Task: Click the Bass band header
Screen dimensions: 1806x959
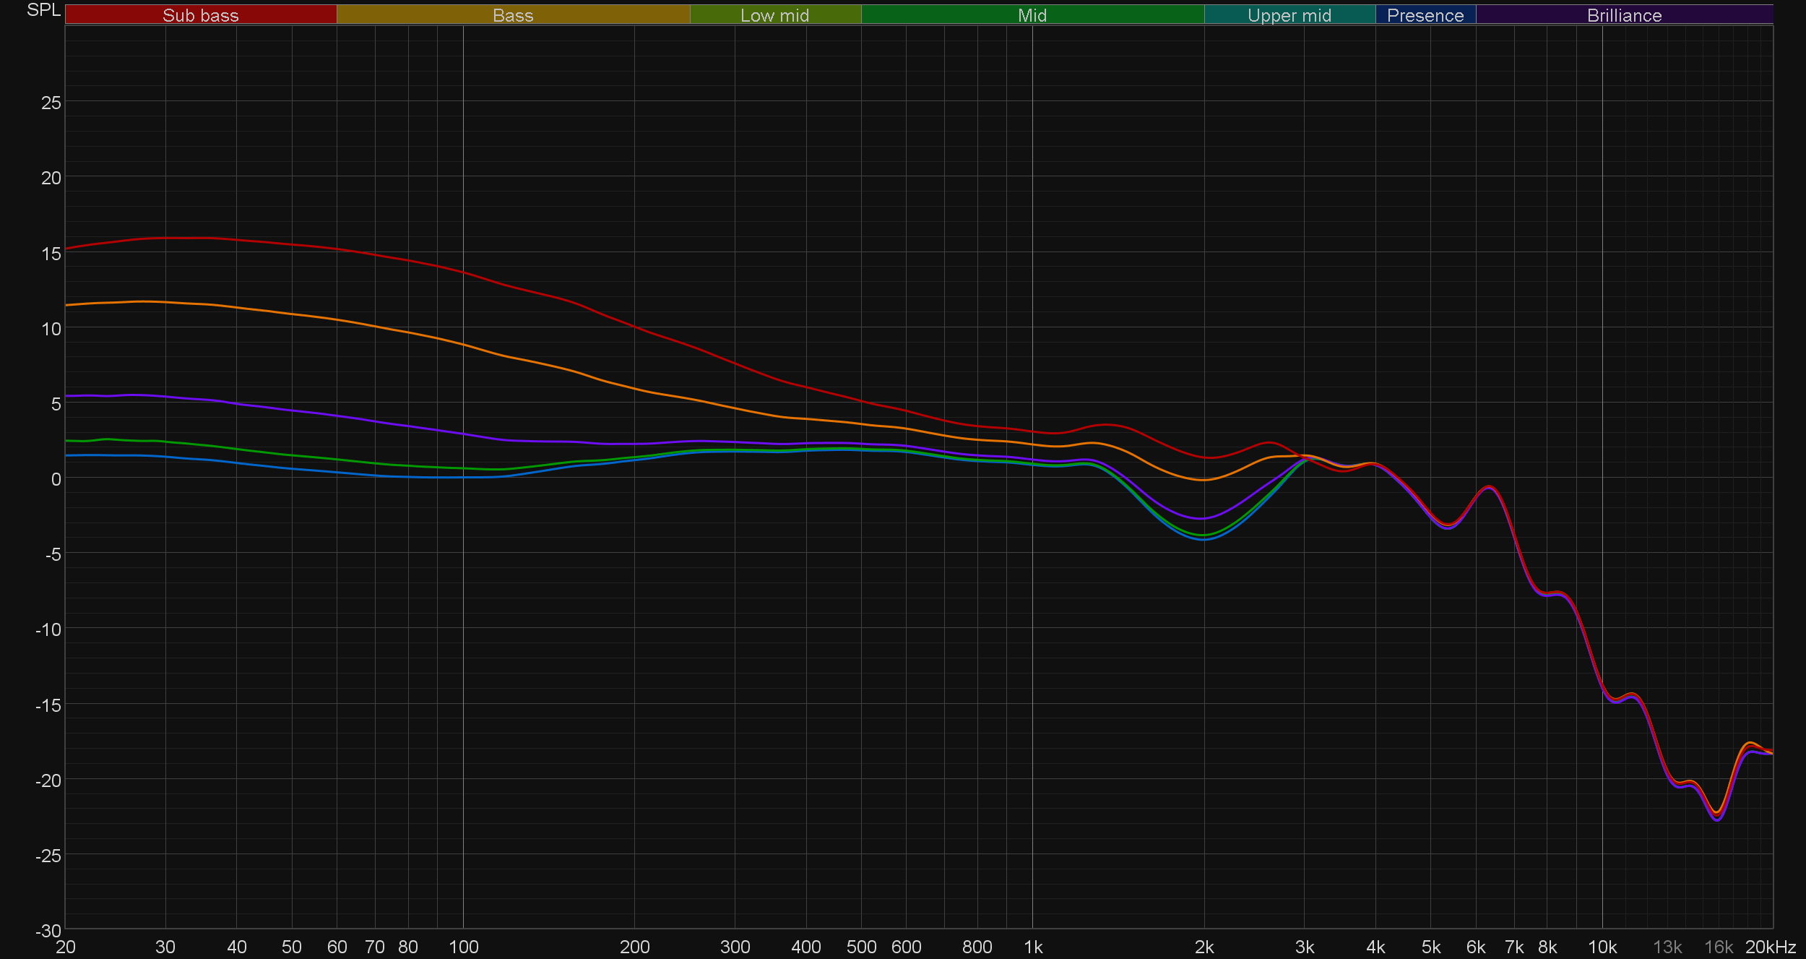Action: (513, 15)
